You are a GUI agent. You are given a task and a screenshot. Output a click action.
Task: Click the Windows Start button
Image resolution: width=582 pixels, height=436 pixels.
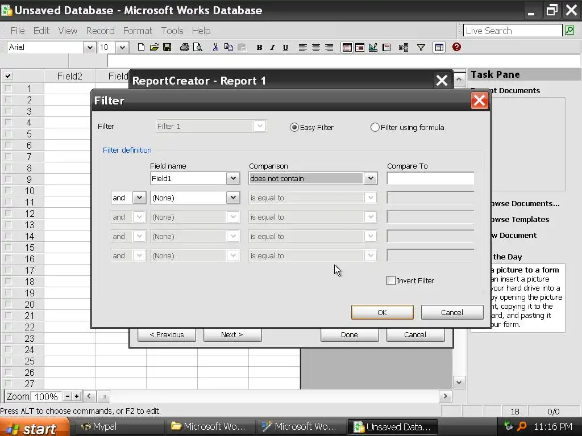34,427
